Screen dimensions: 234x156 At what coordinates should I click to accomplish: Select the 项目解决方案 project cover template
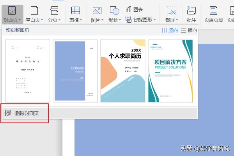click(x=170, y=71)
